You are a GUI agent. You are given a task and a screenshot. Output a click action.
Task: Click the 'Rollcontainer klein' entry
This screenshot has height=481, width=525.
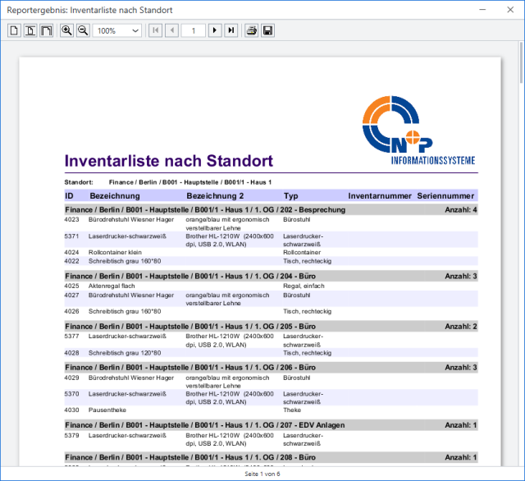(x=115, y=252)
